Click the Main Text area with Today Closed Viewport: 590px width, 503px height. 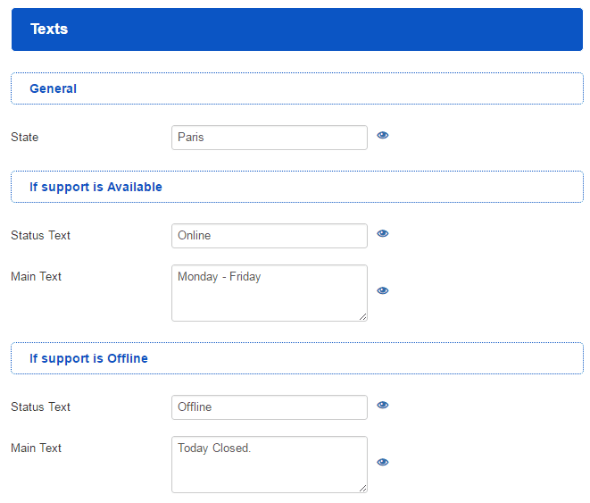(x=269, y=465)
